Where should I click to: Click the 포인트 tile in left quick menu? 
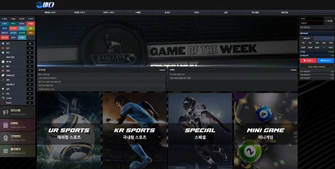tap(13, 38)
